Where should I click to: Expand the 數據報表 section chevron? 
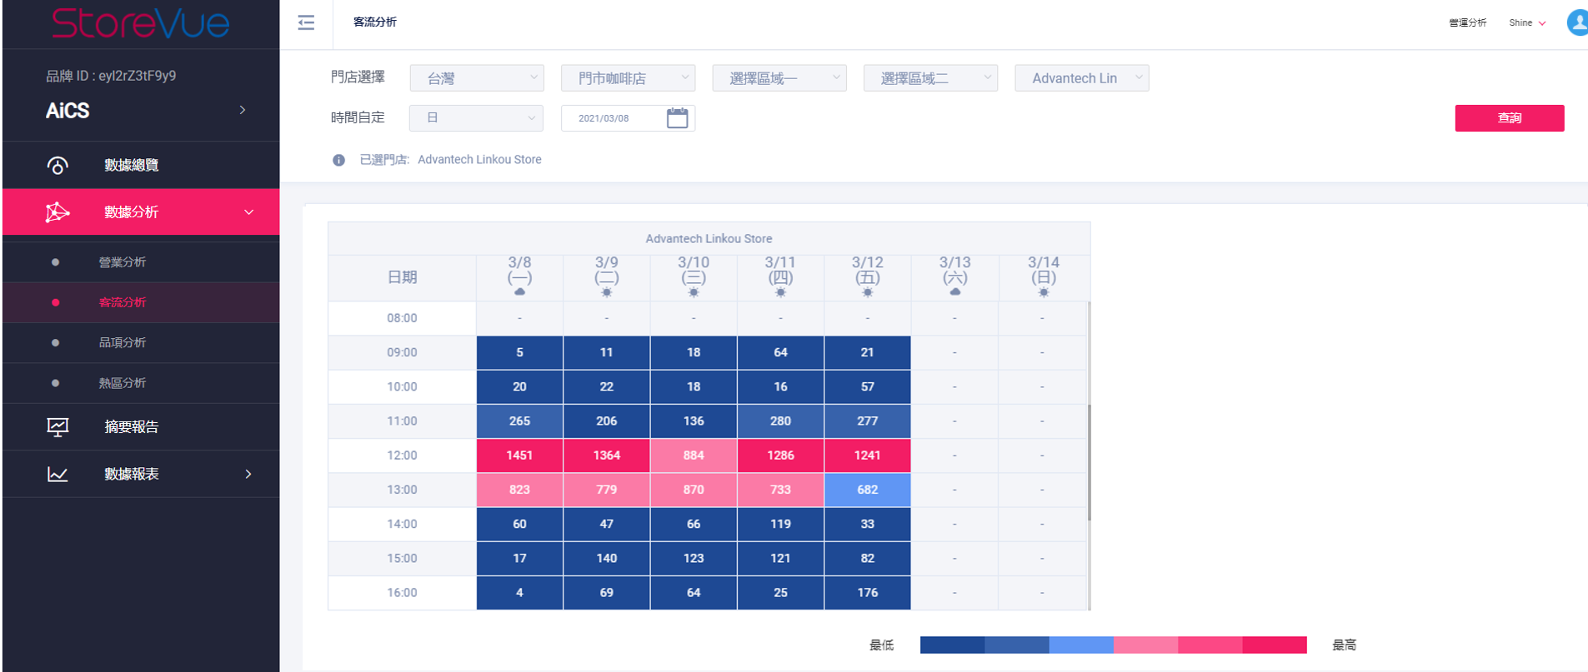click(248, 474)
